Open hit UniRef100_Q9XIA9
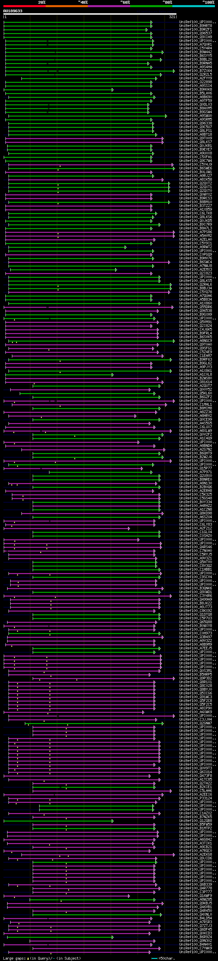Image resolution: width=218 pixels, height=961 pixels. (x=196, y=37)
